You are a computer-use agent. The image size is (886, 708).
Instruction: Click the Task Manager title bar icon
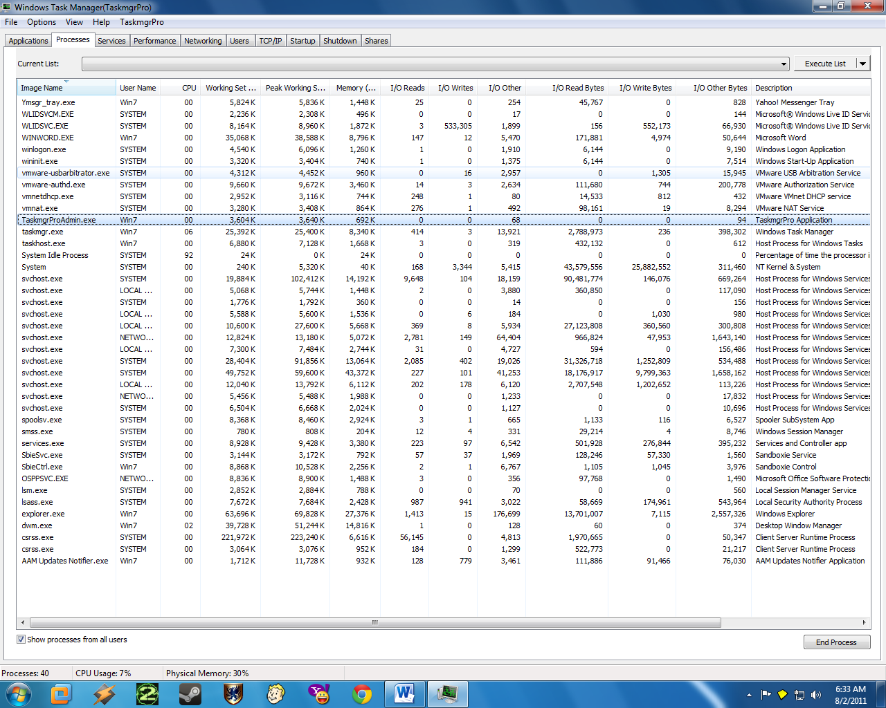(7, 7)
